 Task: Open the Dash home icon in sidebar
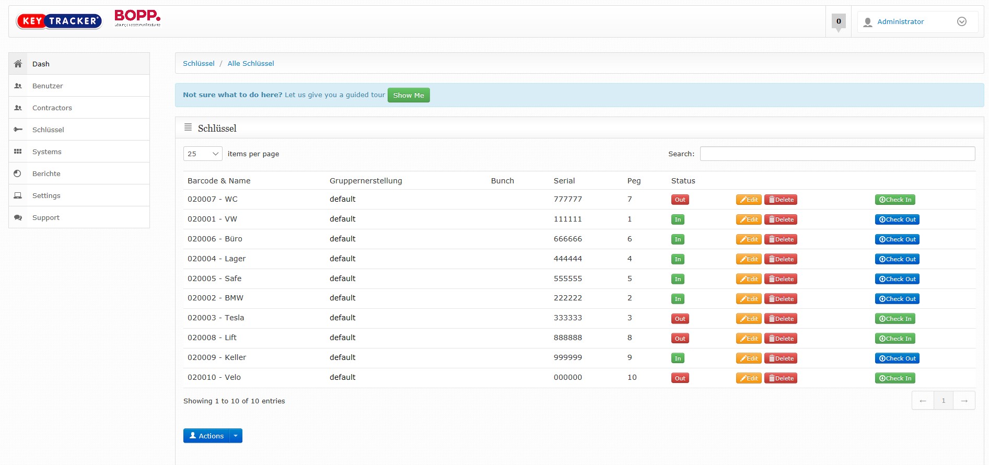(18, 64)
